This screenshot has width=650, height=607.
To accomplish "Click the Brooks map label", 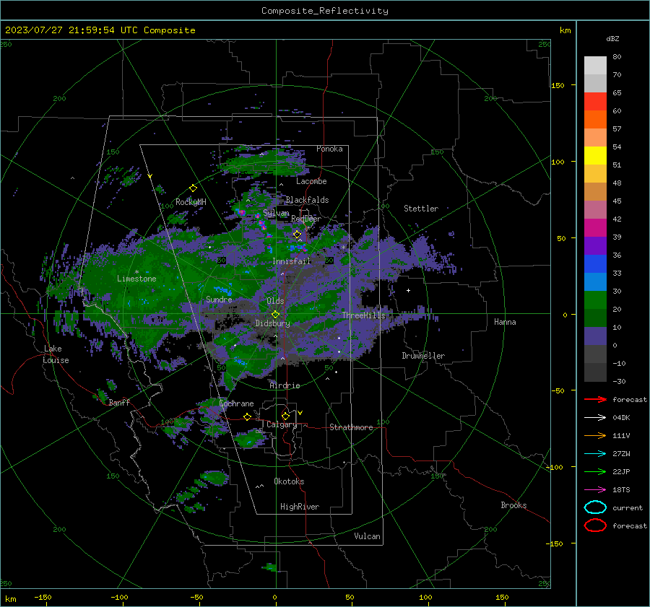I will pyautogui.click(x=513, y=505).
